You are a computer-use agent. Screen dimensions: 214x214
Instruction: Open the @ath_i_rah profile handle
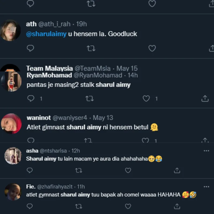[x=55, y=24]
